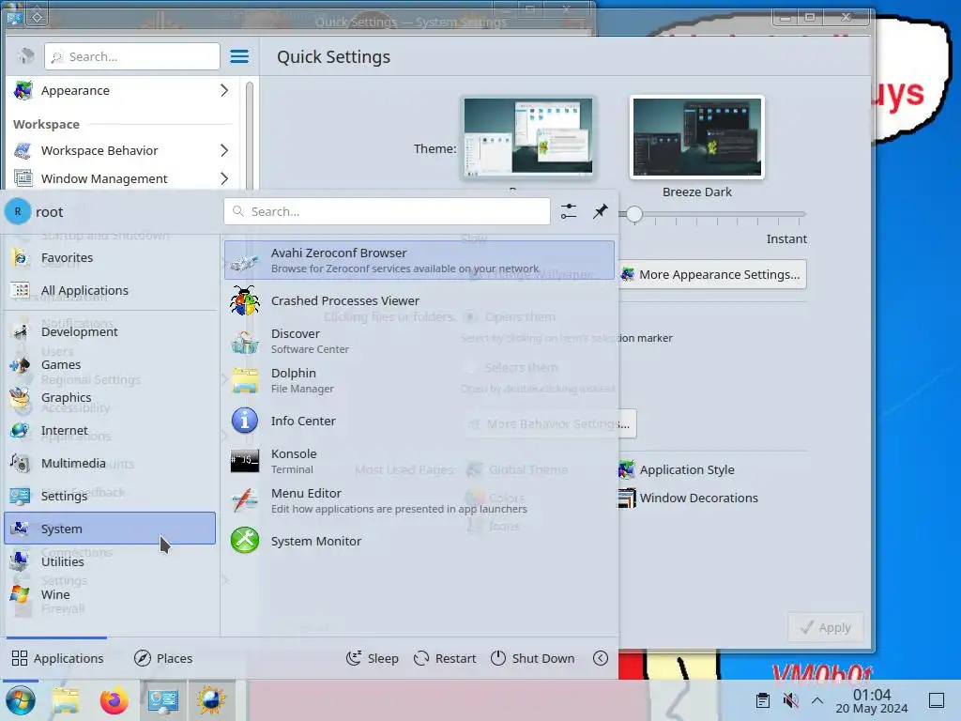The height and width of the screenshot is (721, 961).
Task: Click launcher configure sliders icon
Action: click(568, 211)
